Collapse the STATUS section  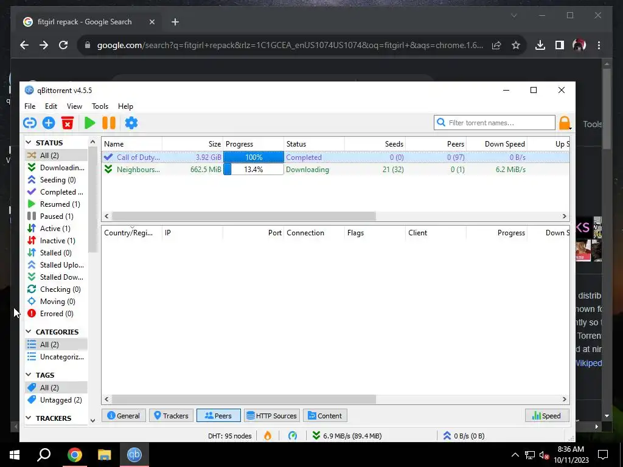[29, 142]
